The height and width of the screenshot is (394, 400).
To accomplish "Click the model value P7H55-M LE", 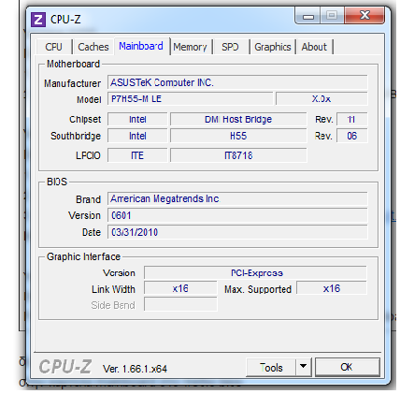I will coord(191,99).
